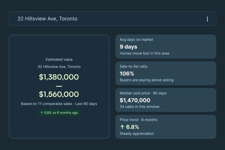Image resolution: width=225 pixels, height=150 pixels.
Task: Click 'Steady appreciation' text
Action: click(137, 133)
